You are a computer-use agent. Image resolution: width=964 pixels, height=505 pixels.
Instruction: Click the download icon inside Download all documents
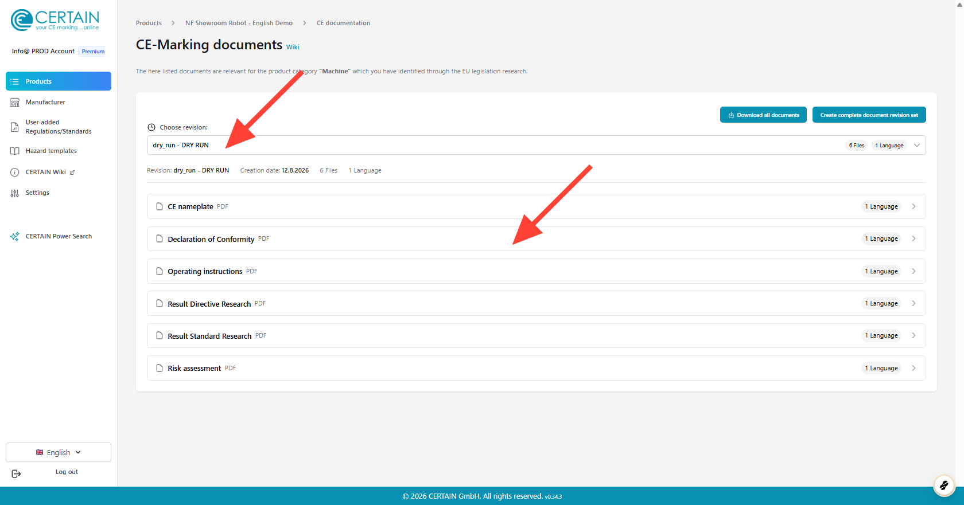click(731, 115)
